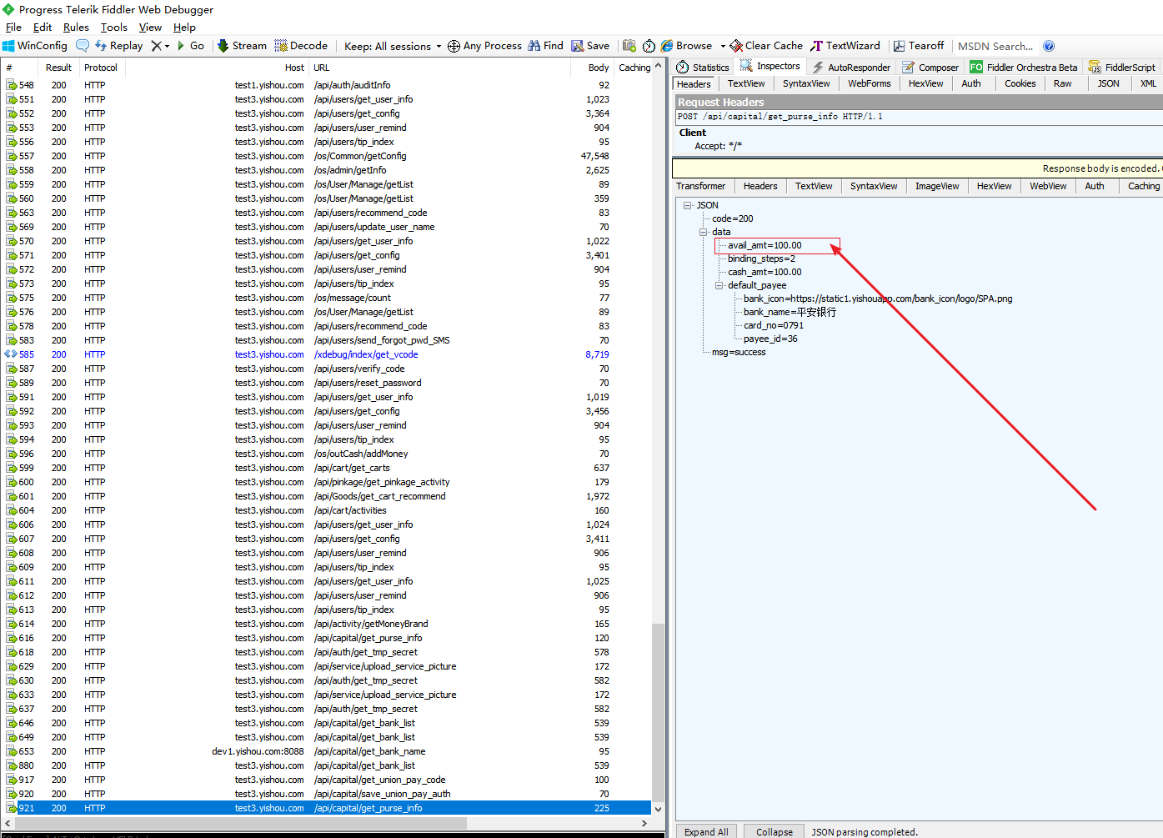1163x838 pixels.
Task: Open the Fiddler Orchestra Beta tab
Action: tap(1024, 67)
